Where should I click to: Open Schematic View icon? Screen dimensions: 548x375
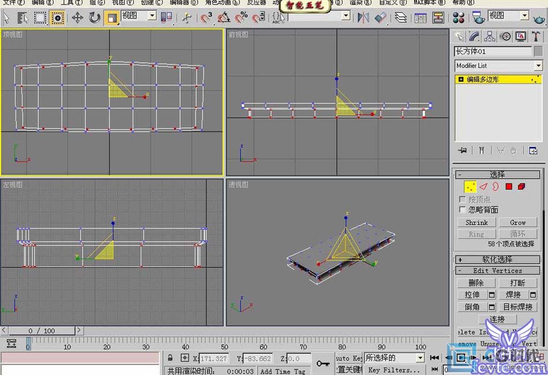[438, 17]
